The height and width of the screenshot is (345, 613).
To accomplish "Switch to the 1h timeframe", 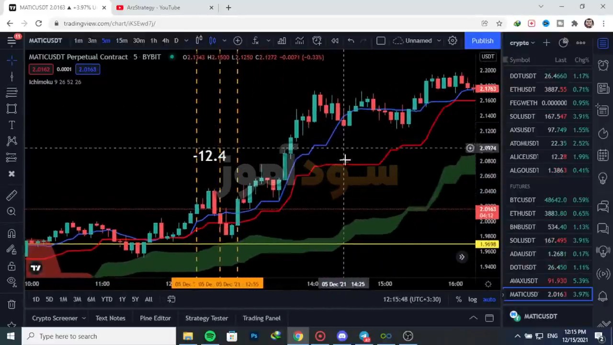I will tap(153, 41).
